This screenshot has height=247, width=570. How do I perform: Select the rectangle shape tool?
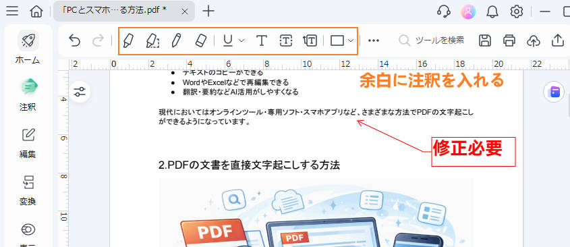point(337,40)
